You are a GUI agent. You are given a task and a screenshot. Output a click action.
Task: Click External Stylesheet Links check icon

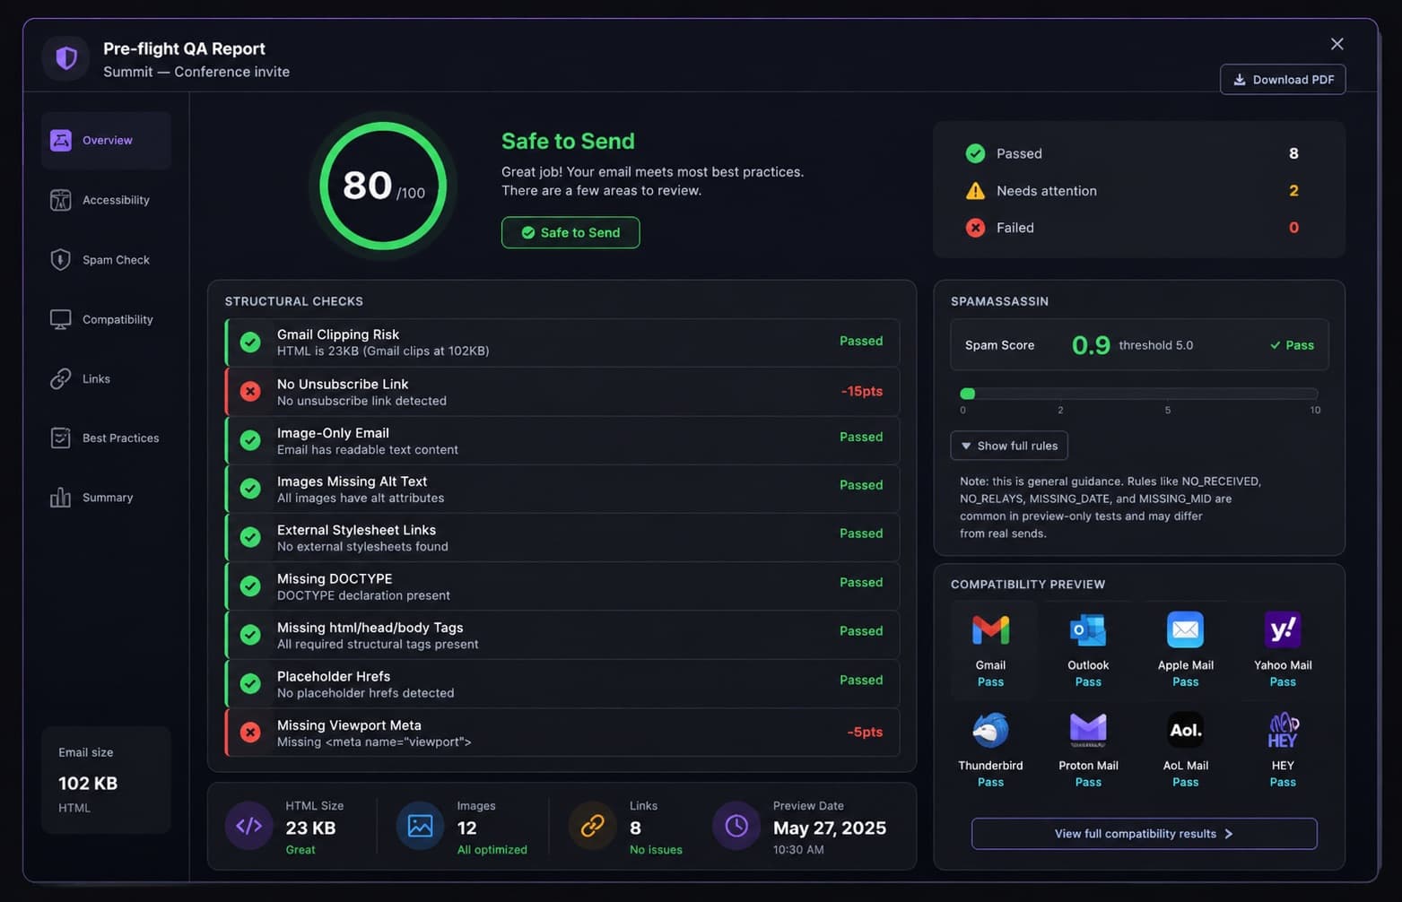pyautogui.click(x=250, y=537)
